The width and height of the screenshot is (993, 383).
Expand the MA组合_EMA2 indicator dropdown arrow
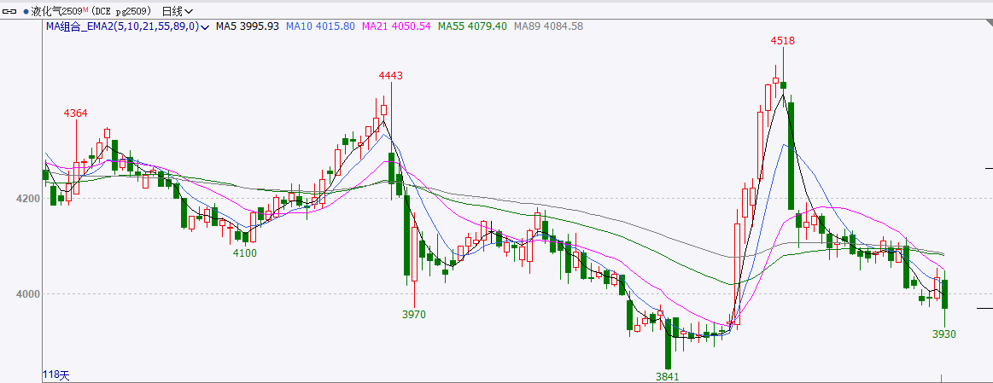[205, 26]
